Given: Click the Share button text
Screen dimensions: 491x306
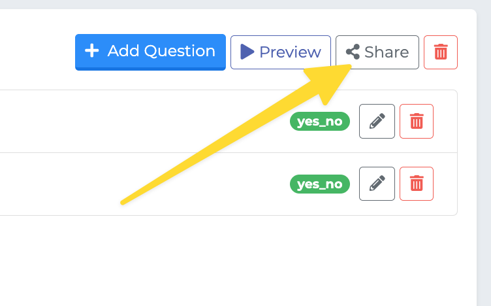Looking at the screenshot, I should point(387,52).
